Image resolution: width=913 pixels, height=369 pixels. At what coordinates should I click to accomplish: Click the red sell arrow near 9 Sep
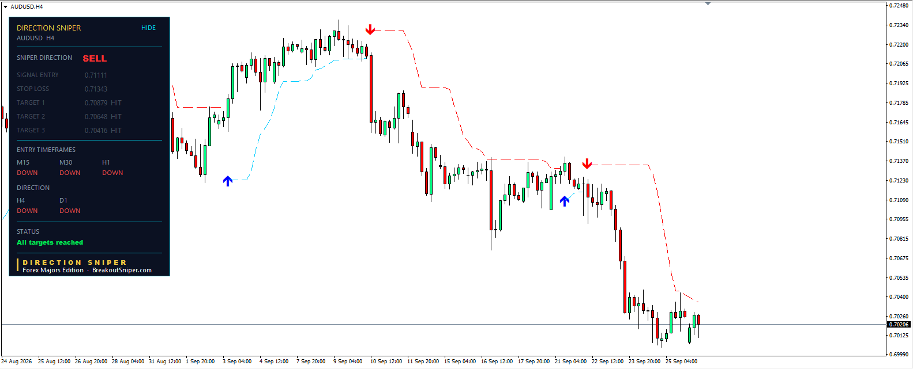click(x=370, y=29)
